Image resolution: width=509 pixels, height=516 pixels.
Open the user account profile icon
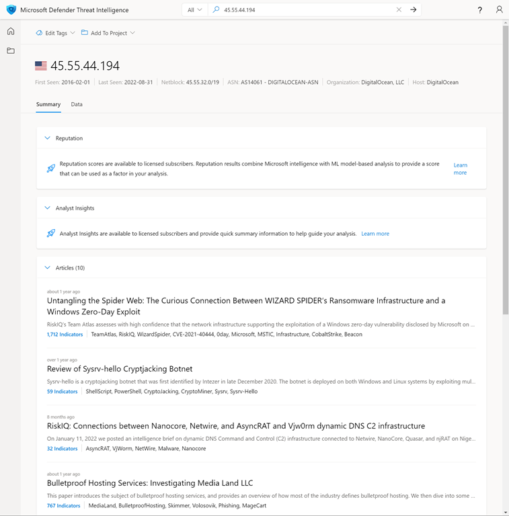click(x=499, y=10)
